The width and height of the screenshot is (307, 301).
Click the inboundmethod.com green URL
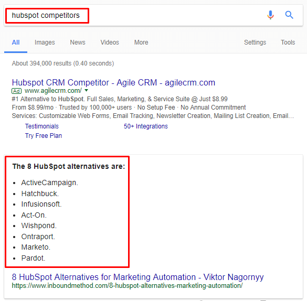(128, 286)
